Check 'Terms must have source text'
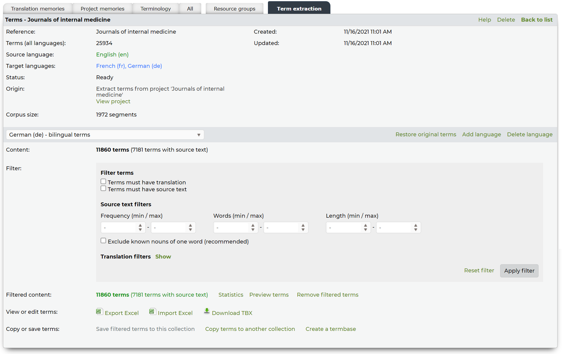The image size is (562, 354). (103, 189)
